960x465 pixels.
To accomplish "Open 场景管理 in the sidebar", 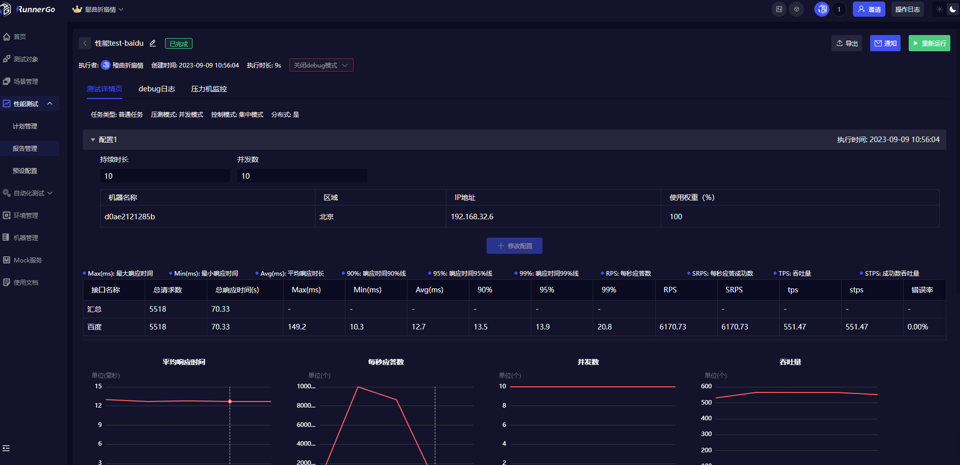I will [x=26, y=81].
